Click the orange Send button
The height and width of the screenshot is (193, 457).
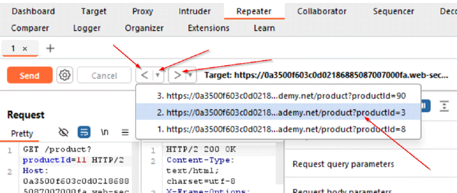pyautogui.click(x=29, y=75)
